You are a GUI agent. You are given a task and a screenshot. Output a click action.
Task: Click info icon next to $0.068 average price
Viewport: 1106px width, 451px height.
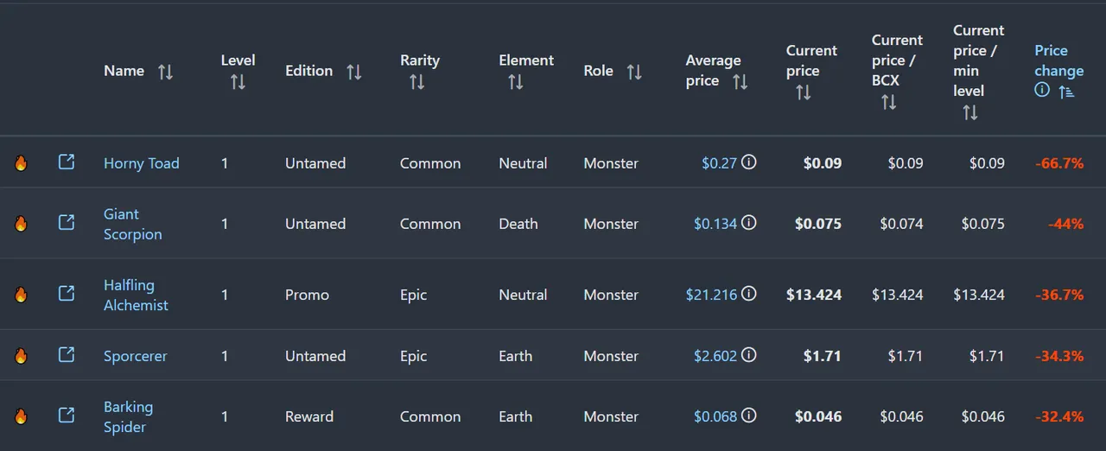pyautogui.click(x=749, y=416)
